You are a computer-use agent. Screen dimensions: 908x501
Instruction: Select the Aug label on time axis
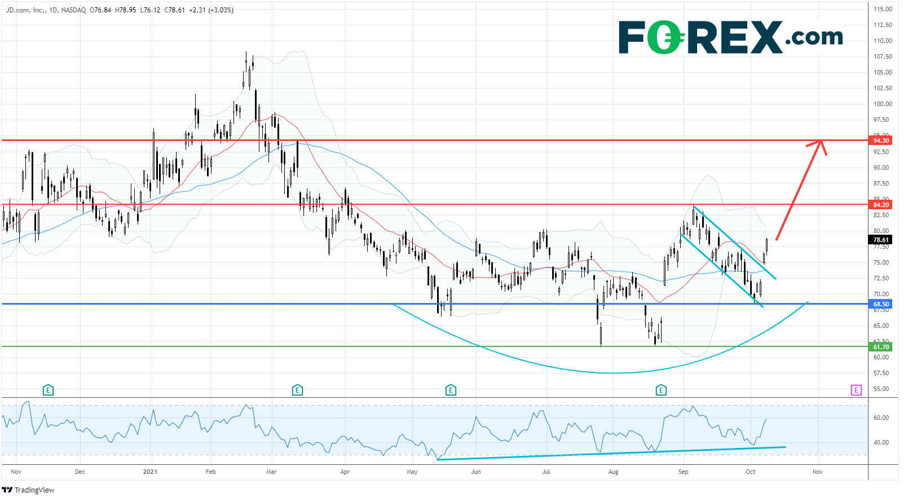(613, 472)
